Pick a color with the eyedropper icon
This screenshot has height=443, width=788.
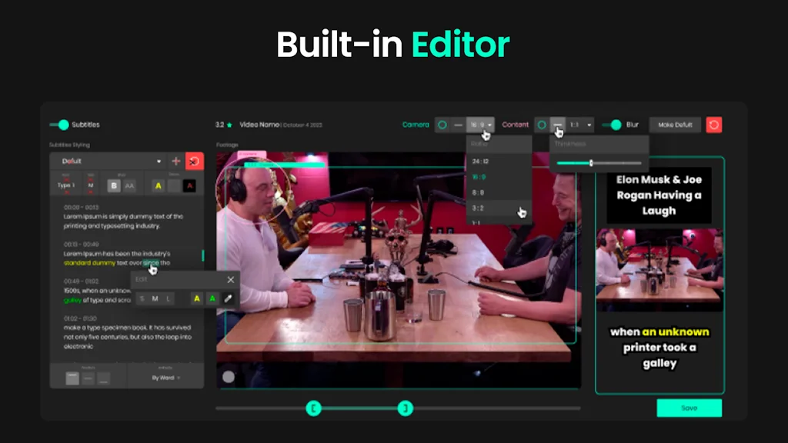pos(228,298)
